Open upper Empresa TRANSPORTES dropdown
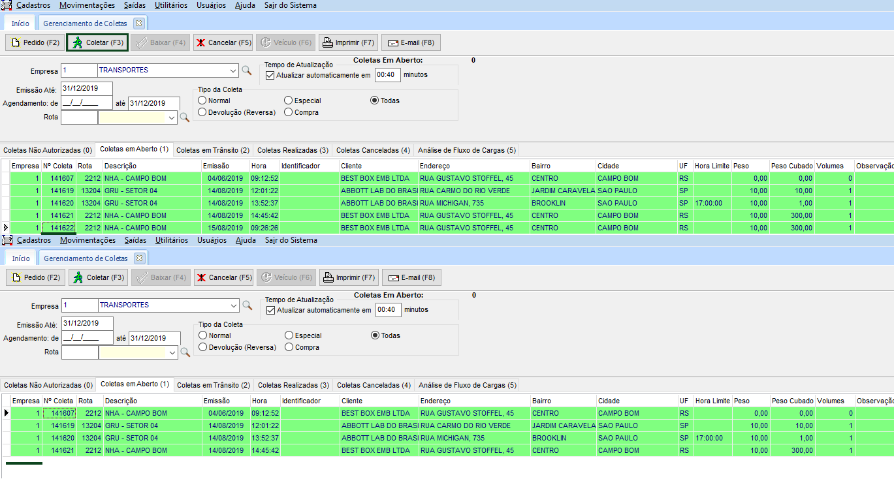894x479 pixels. [x=234, y=70]
